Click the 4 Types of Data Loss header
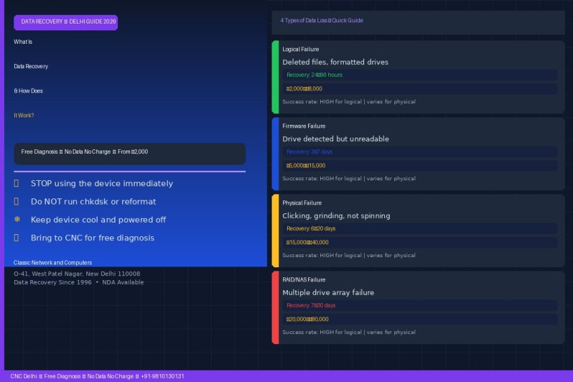The image size is (573, 382). [x=322, y=20]
